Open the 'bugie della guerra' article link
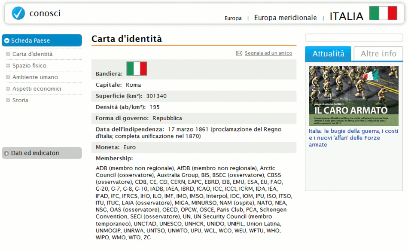The width and height of the screenshot is (408, 250). coord(353,138)
